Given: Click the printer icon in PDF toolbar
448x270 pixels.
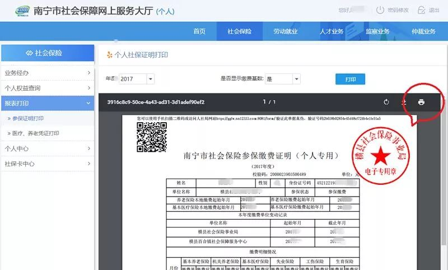Looking at the screenshot, I should click(x=421, y=102).
